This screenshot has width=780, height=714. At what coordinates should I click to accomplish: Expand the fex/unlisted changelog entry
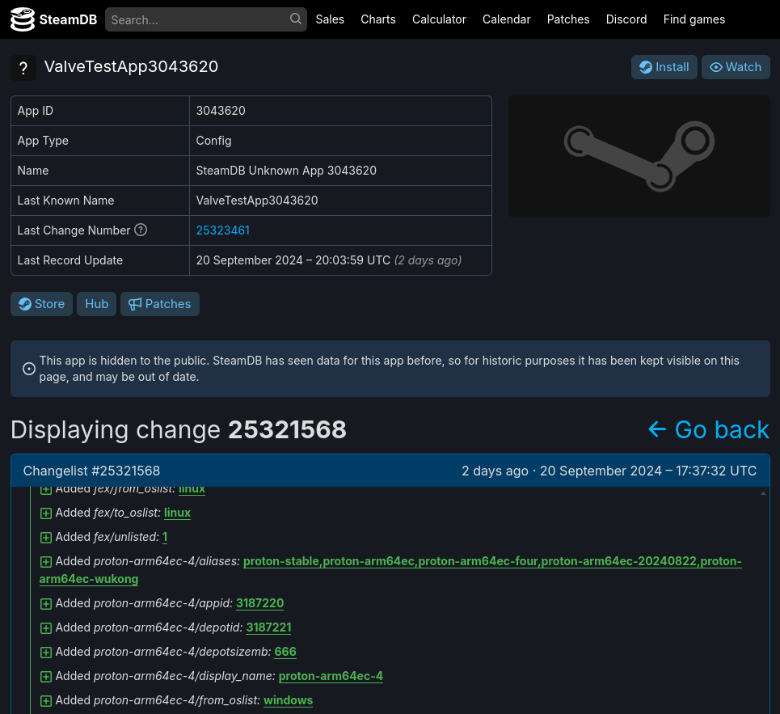[x=46, y=537]
